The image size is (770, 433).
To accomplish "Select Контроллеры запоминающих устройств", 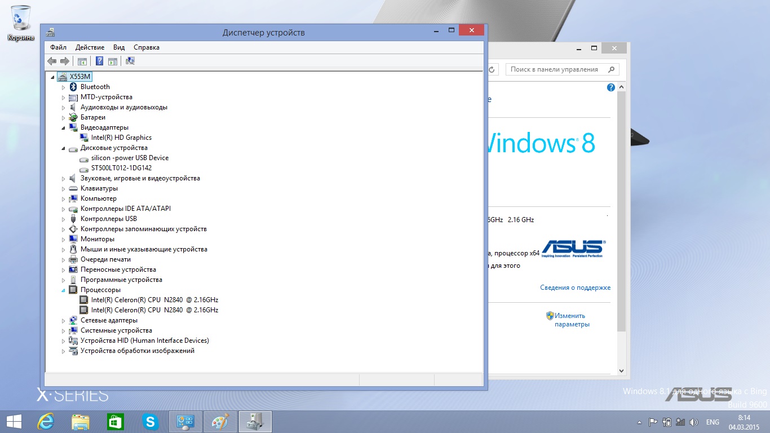I will (143, 229).
